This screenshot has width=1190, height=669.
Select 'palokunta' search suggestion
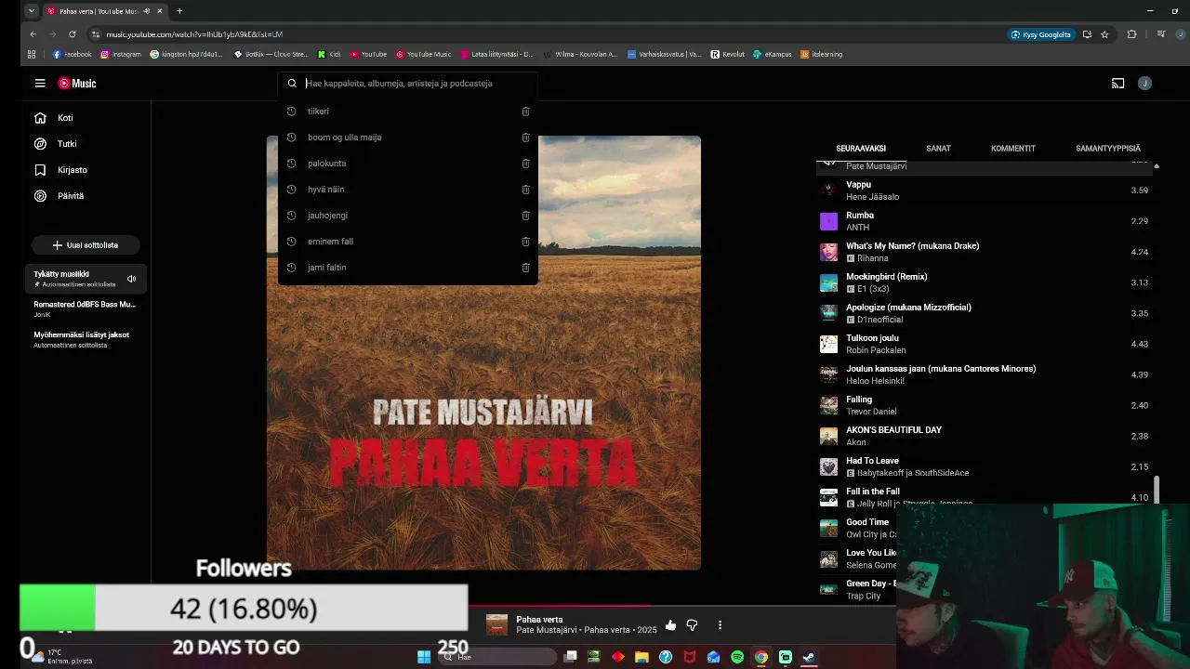[326, 164]
